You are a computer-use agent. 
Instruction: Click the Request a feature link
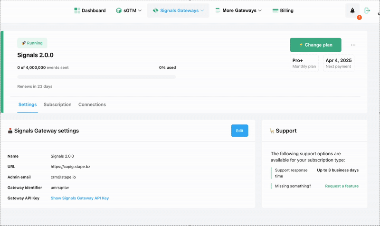(x=342, y=186)
